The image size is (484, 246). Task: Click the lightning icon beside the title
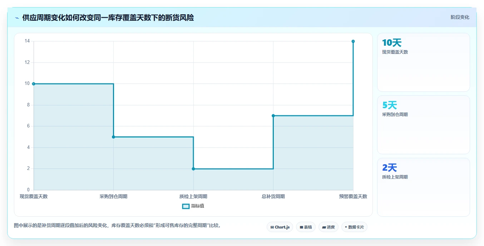coord(17,18)
